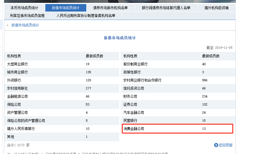
Task: Click the 拆借市场成员统计 breadcrumb link
Action: coord(25,25)
